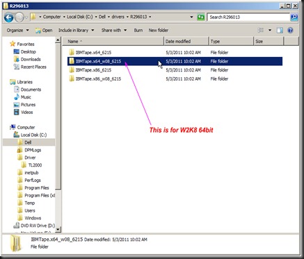Click navigation pane scrollbar up arrow

pos(58,40)
